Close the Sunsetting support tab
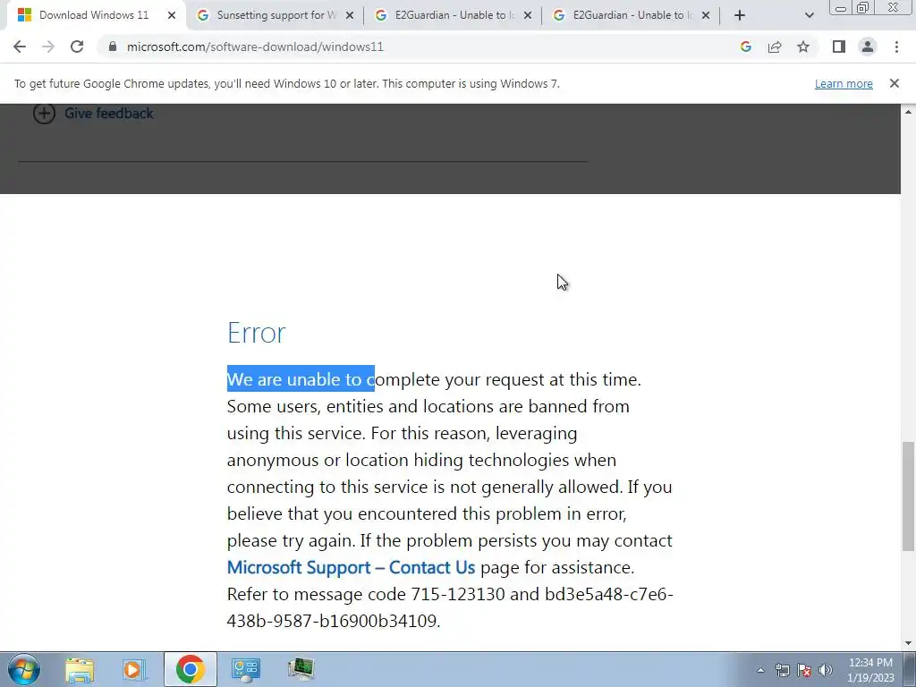 pos(350,15)
